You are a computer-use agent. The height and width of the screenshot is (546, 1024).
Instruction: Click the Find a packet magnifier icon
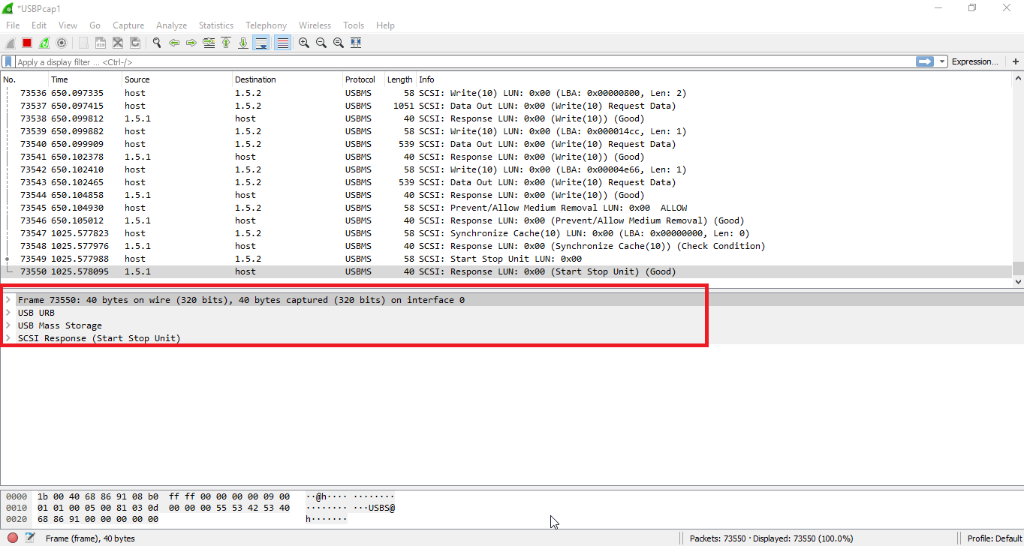pos(156,43)
